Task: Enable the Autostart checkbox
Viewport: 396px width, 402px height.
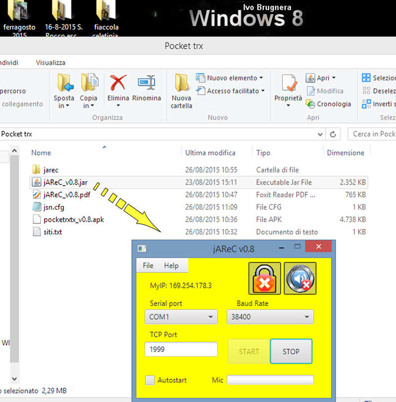Action: pyautogui.click(x=150, y=380)
